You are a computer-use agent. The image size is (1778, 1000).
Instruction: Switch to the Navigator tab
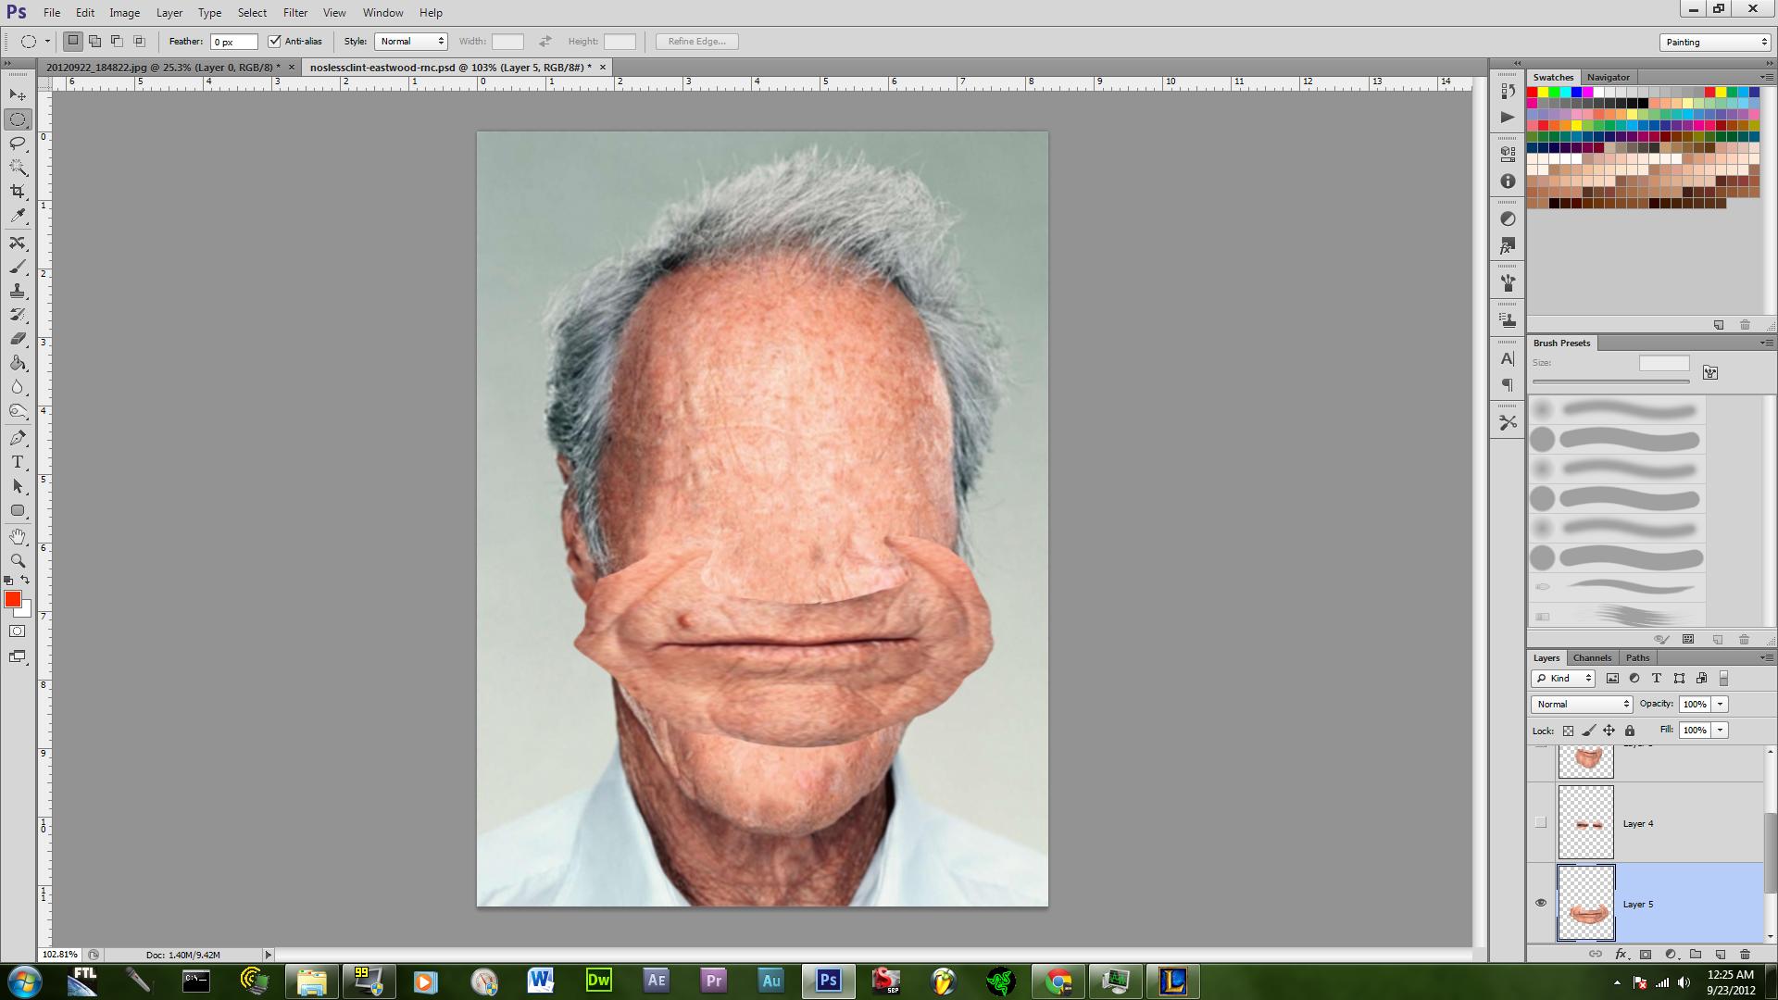coord(1608,77)
